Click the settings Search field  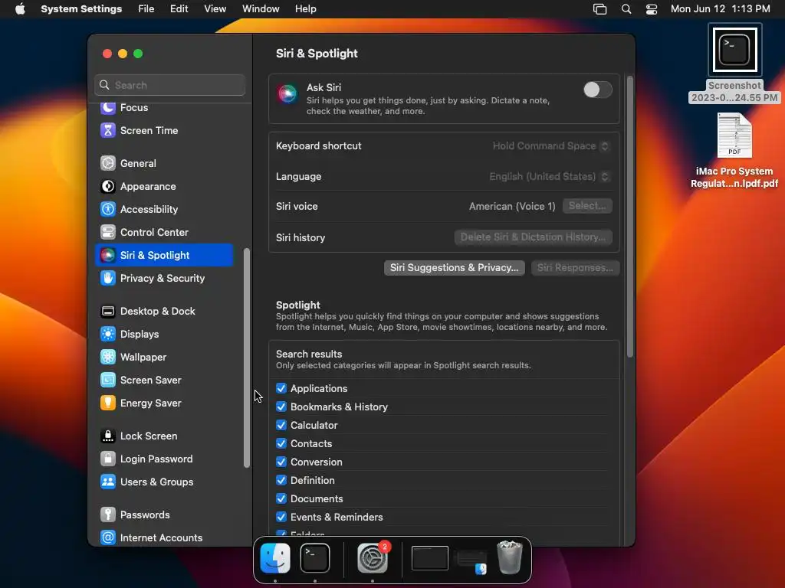coord(169,85)
